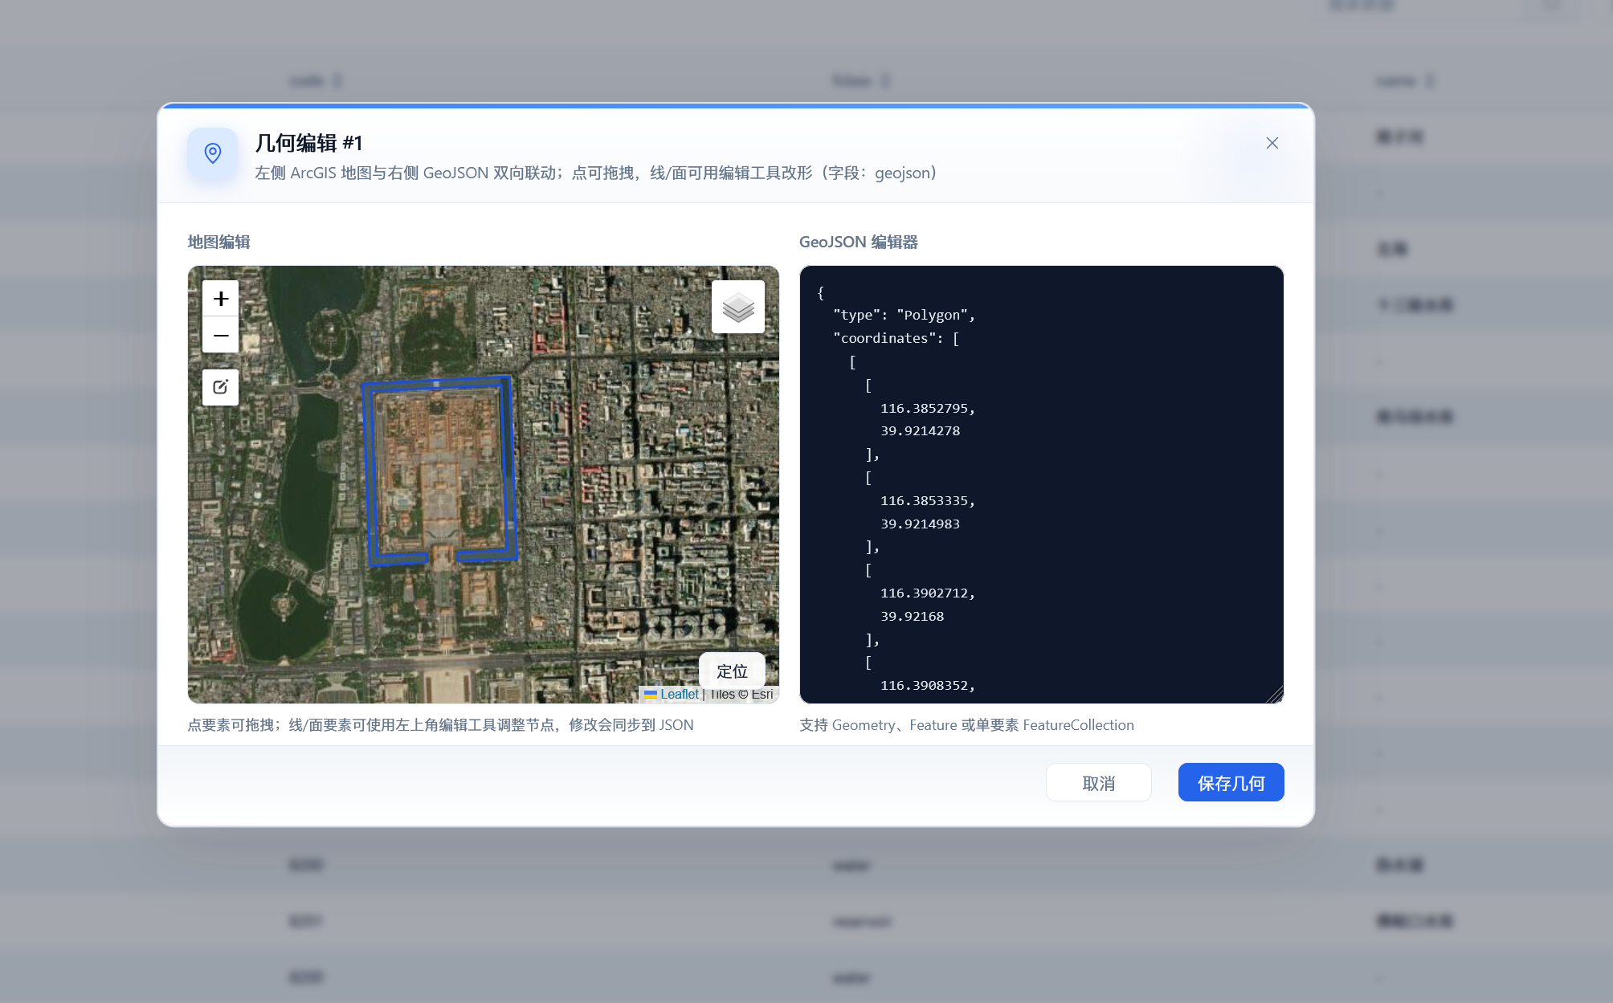The width and height of the screenshot is (1613, 1003).
Task: Zoom in on the map
Action: (221, 299)
